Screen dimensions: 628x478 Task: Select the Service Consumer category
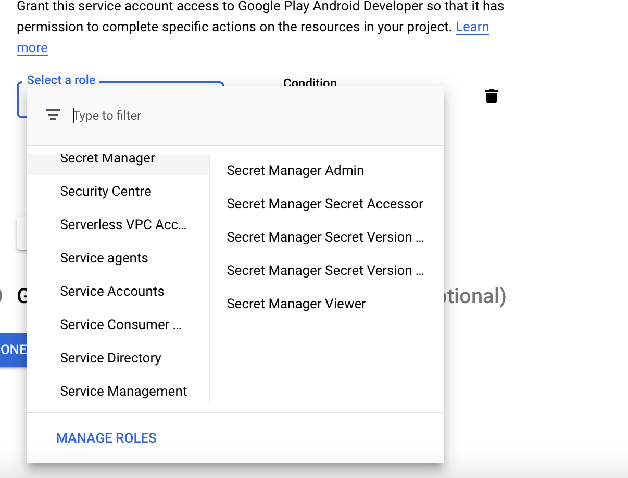(x=121, y=324)
